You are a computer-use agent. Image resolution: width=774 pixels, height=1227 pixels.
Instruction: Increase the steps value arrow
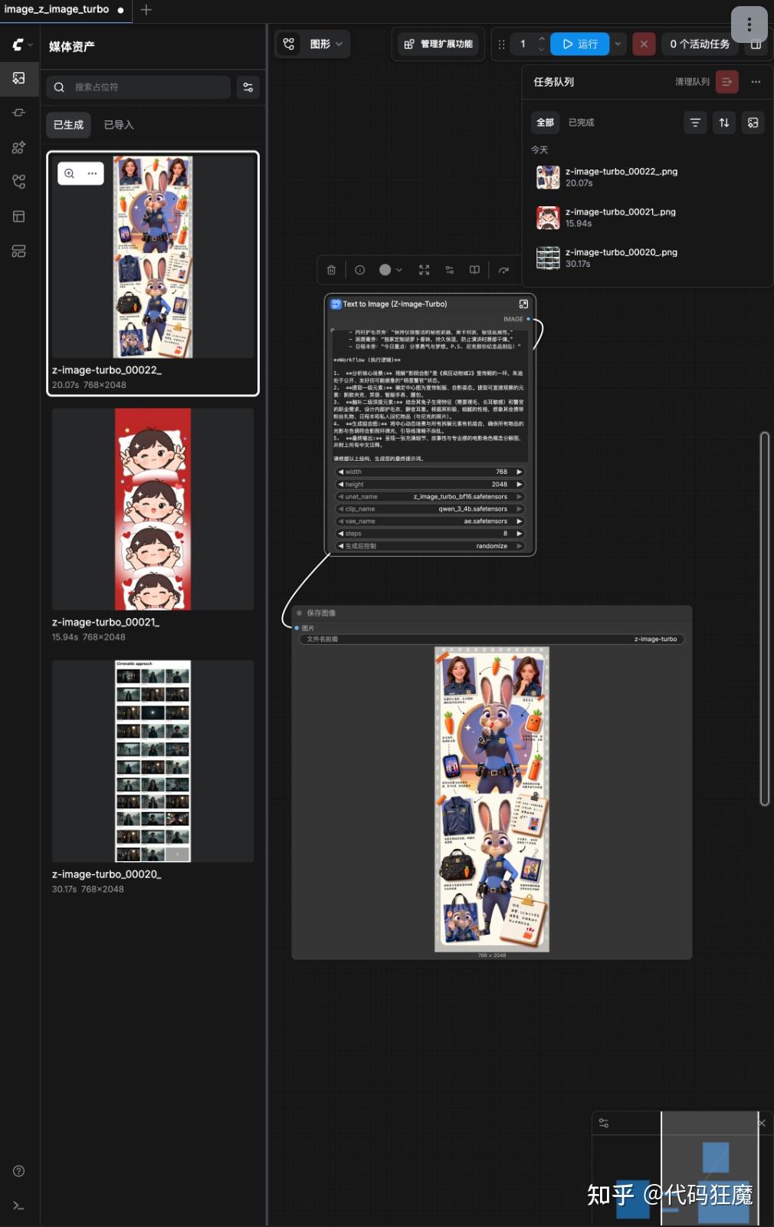(x=519, y=534)
